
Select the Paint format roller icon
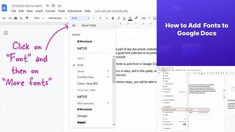click(27, 18)
